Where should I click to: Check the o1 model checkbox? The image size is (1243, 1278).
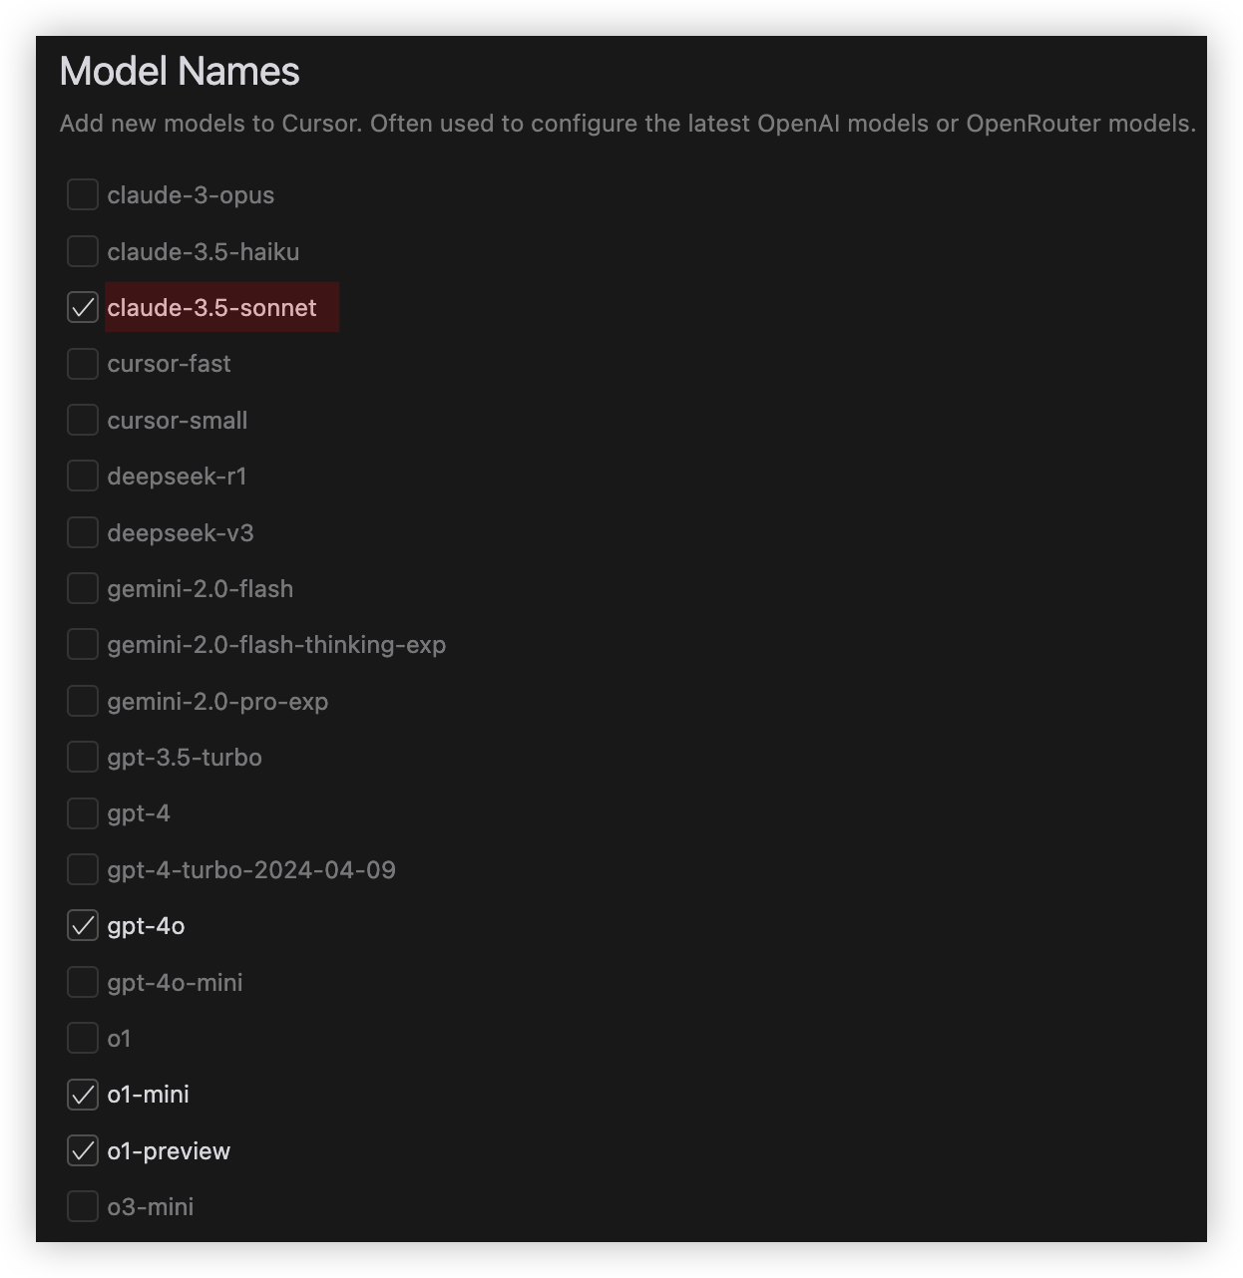point(83,1038)
